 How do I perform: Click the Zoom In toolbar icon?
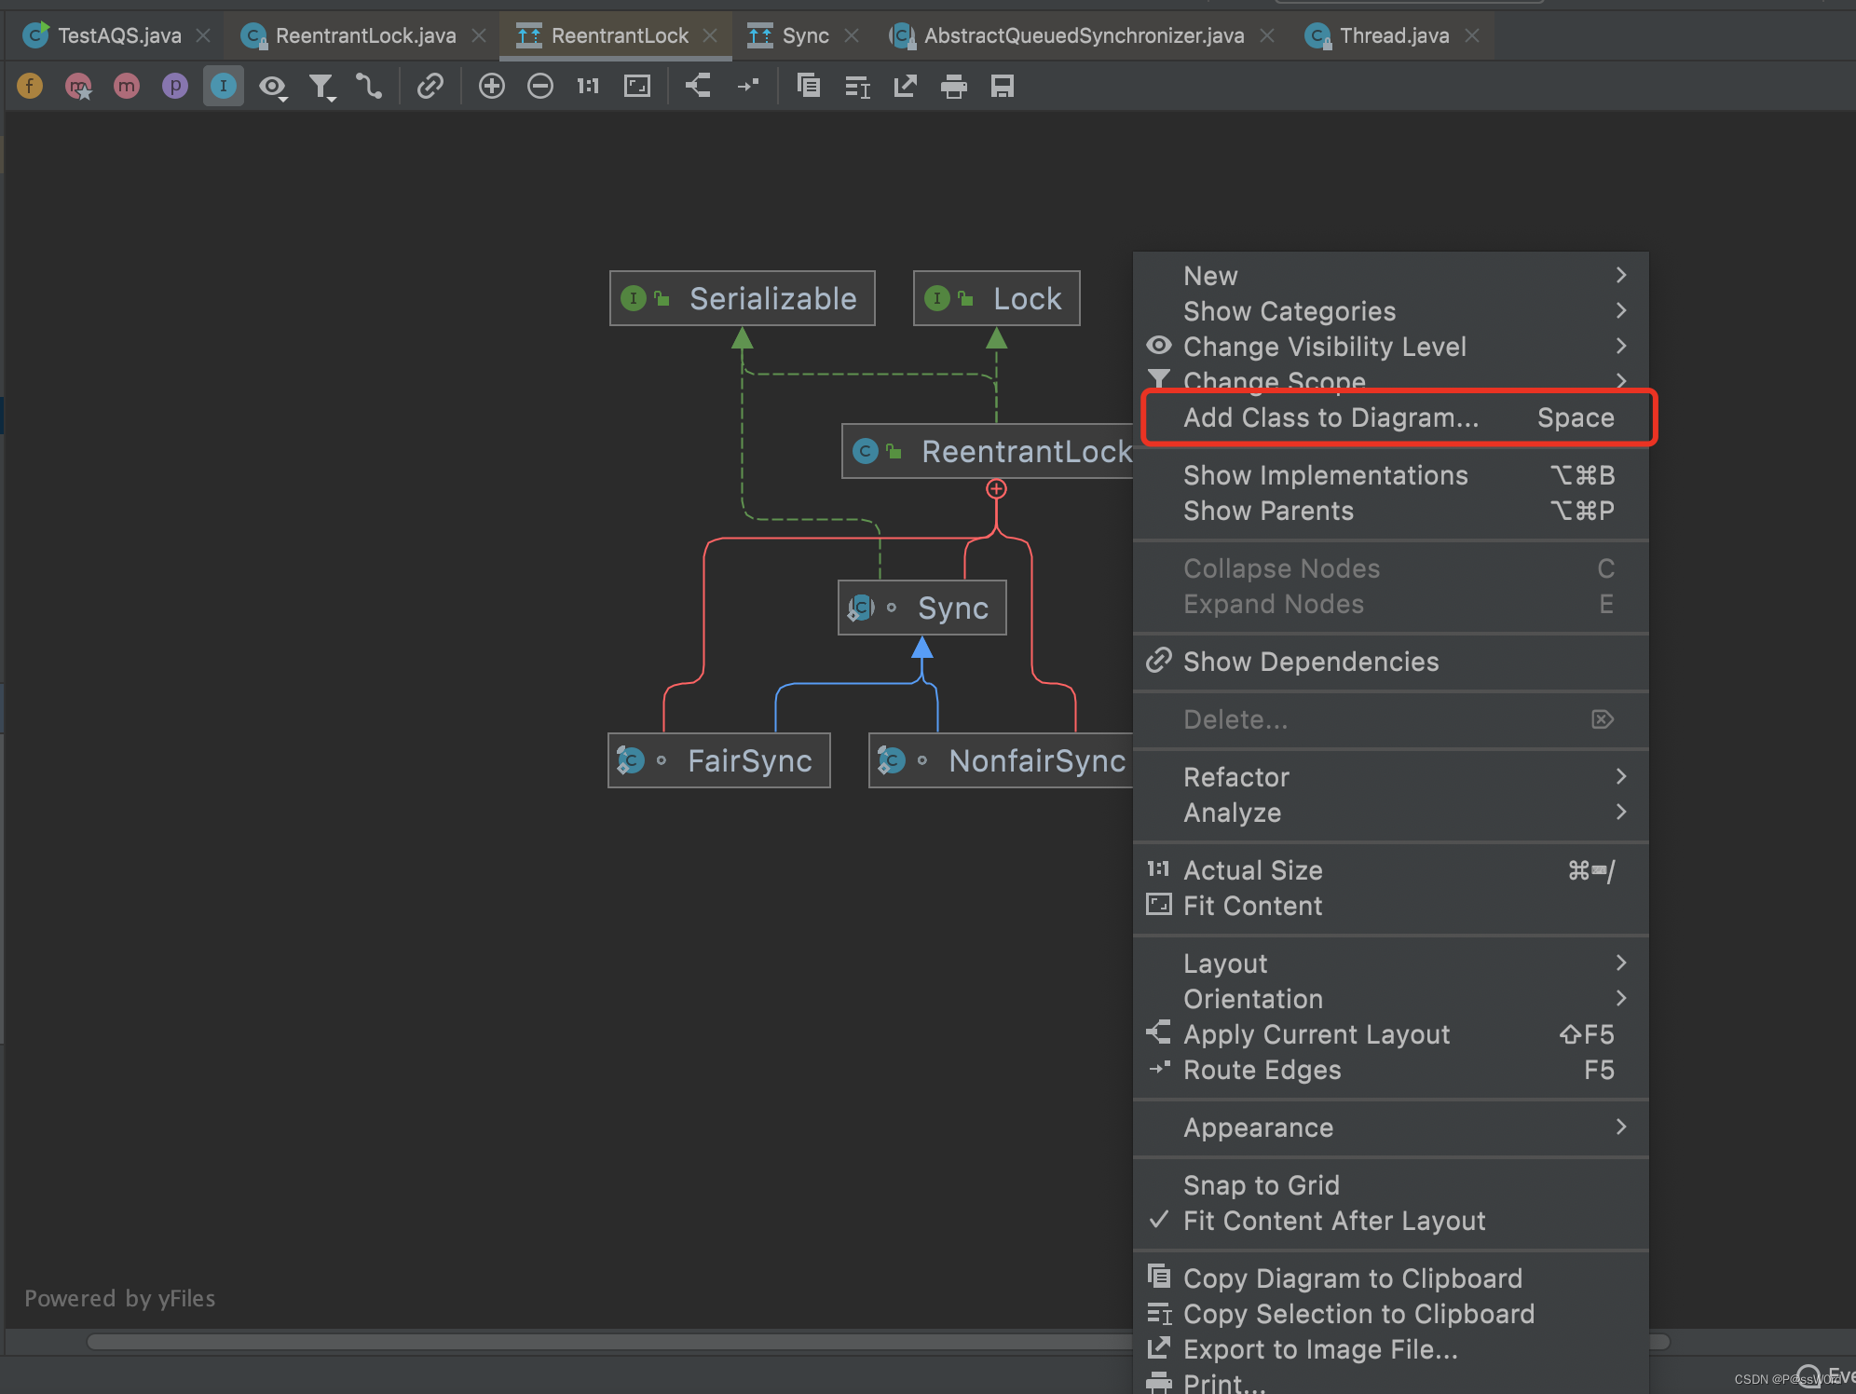point(492,87)
